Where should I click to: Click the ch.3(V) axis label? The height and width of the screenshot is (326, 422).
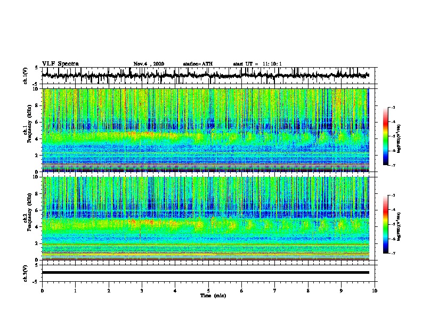coord(26,273)
